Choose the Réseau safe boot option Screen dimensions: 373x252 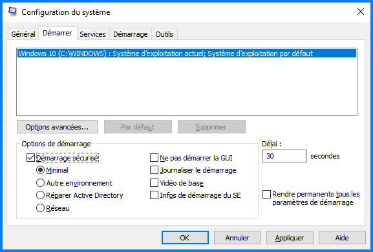pos(40,208)
